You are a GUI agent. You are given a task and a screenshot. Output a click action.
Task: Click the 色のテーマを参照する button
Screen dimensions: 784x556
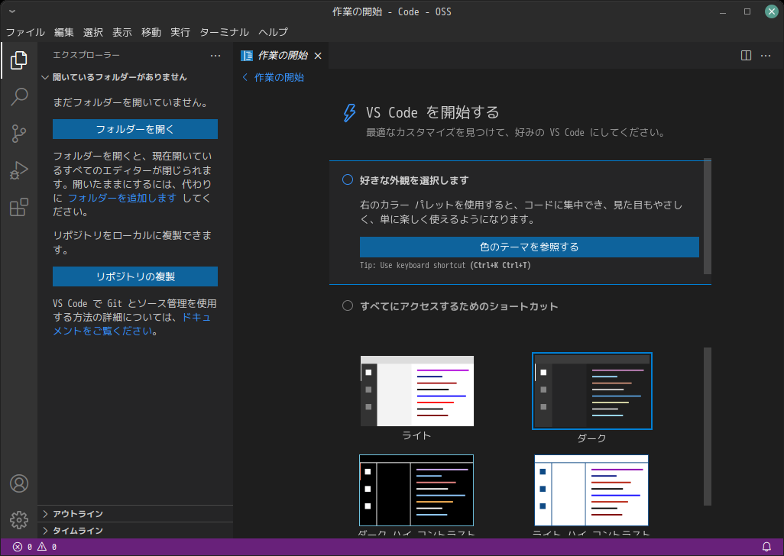pyautogui.click(x=529, y=247)
